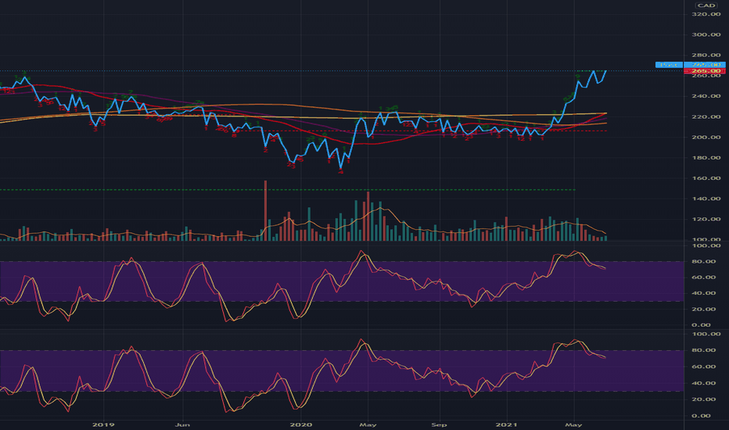
Task: Click the 120.00 price axis label
Action: coord(706,219)
